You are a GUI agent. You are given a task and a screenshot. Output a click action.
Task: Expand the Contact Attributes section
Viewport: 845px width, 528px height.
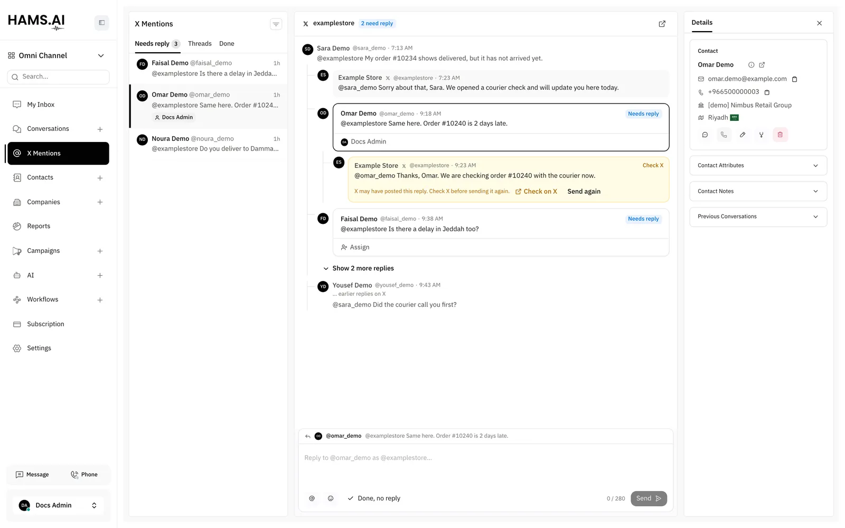pyautogui.click(x=758, y=166)
